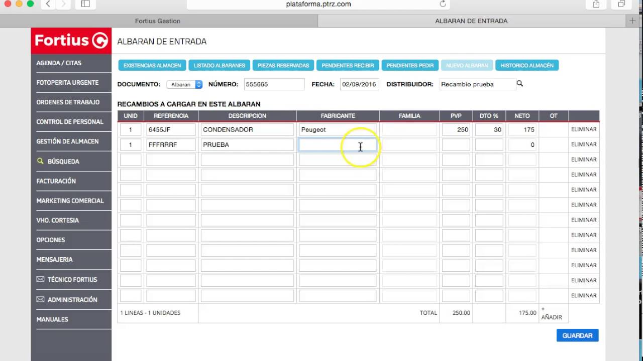Click description field PRUEBA
Screen dimensions: 643x361
[247, 144]
